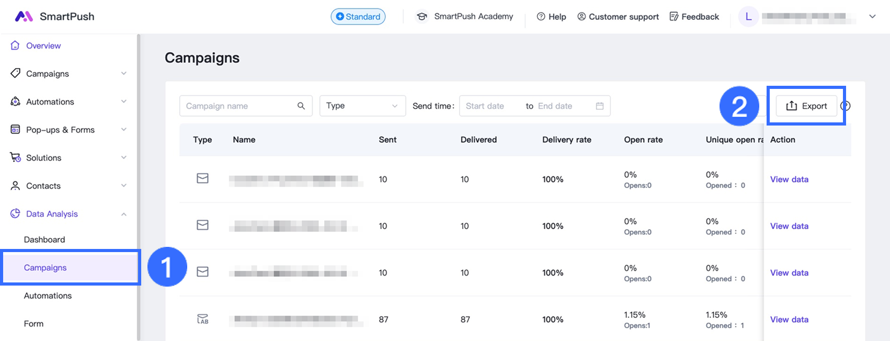Expand the Automations sidebar section
This screenshot has height=341, width=890.
123,101
